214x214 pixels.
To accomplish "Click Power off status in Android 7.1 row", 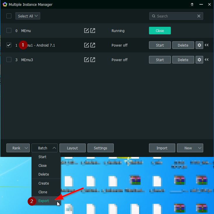I will [120, 45].
